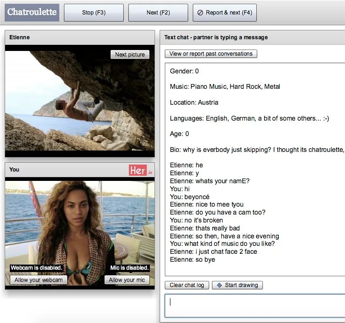Click message 'You: no it's broken'
Screen dimensions: 345x323
coord(197,220)
